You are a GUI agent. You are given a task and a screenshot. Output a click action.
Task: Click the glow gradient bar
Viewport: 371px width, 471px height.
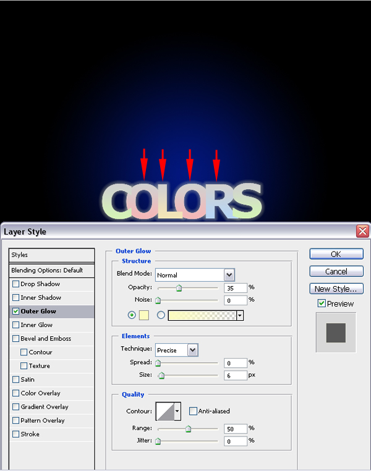pyautogui.click(x=202, y=315)
